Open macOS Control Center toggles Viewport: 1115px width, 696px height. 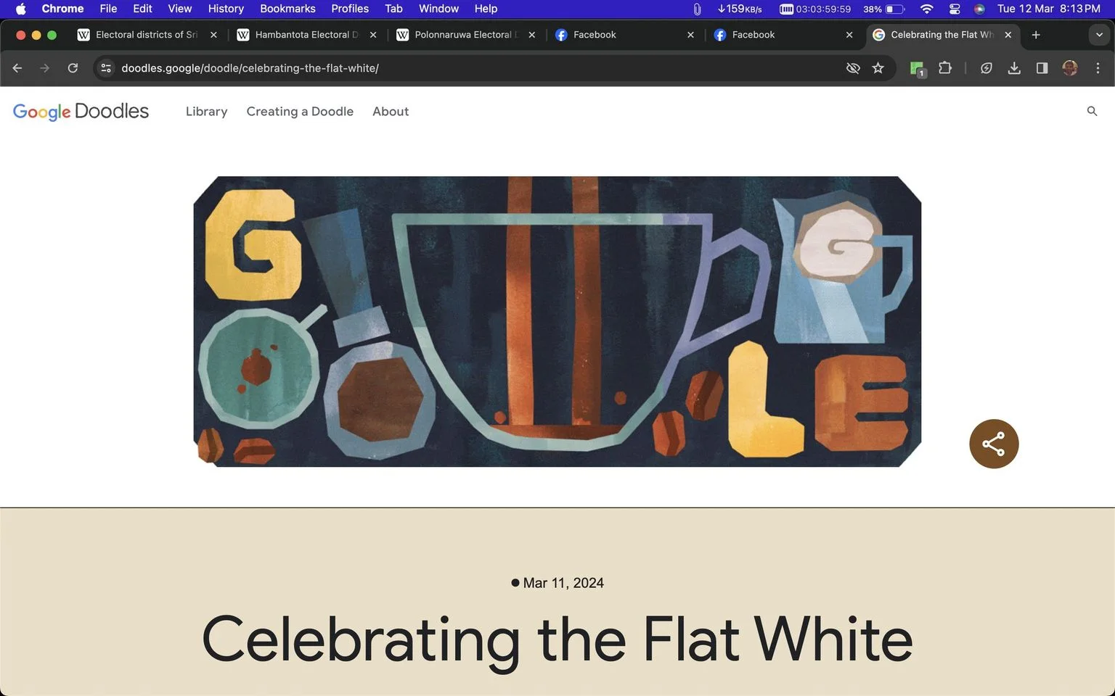[955, 9]
